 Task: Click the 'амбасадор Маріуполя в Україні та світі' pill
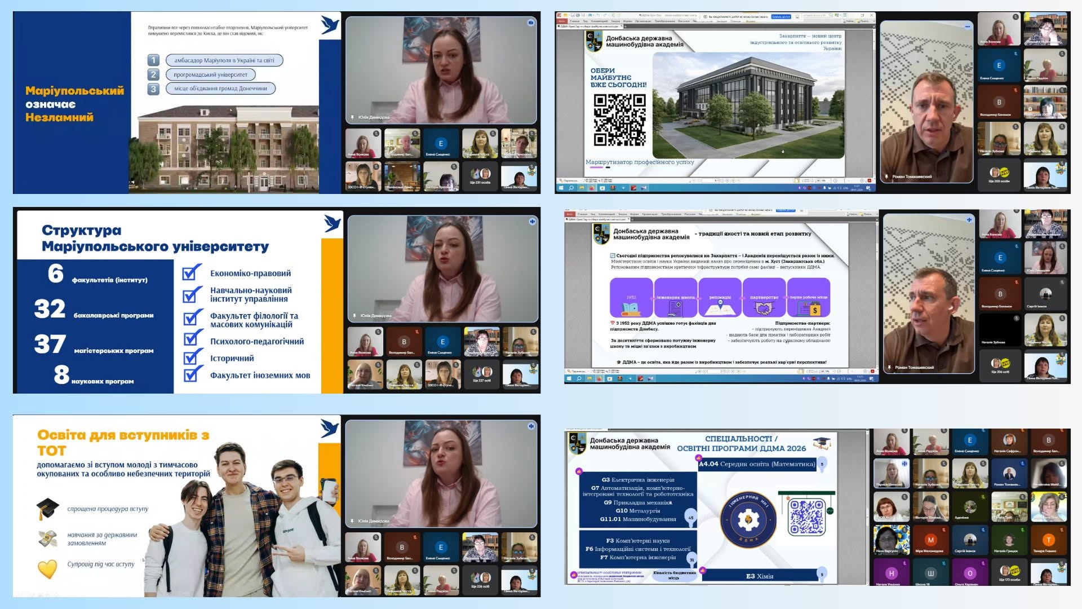(x=224, y=60)
